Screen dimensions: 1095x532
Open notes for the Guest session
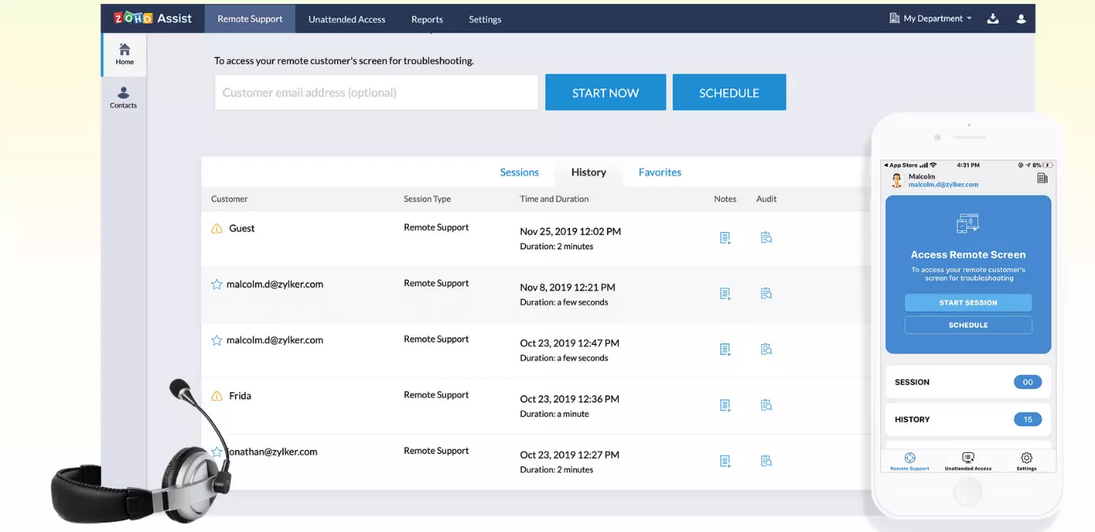point(725,238)
